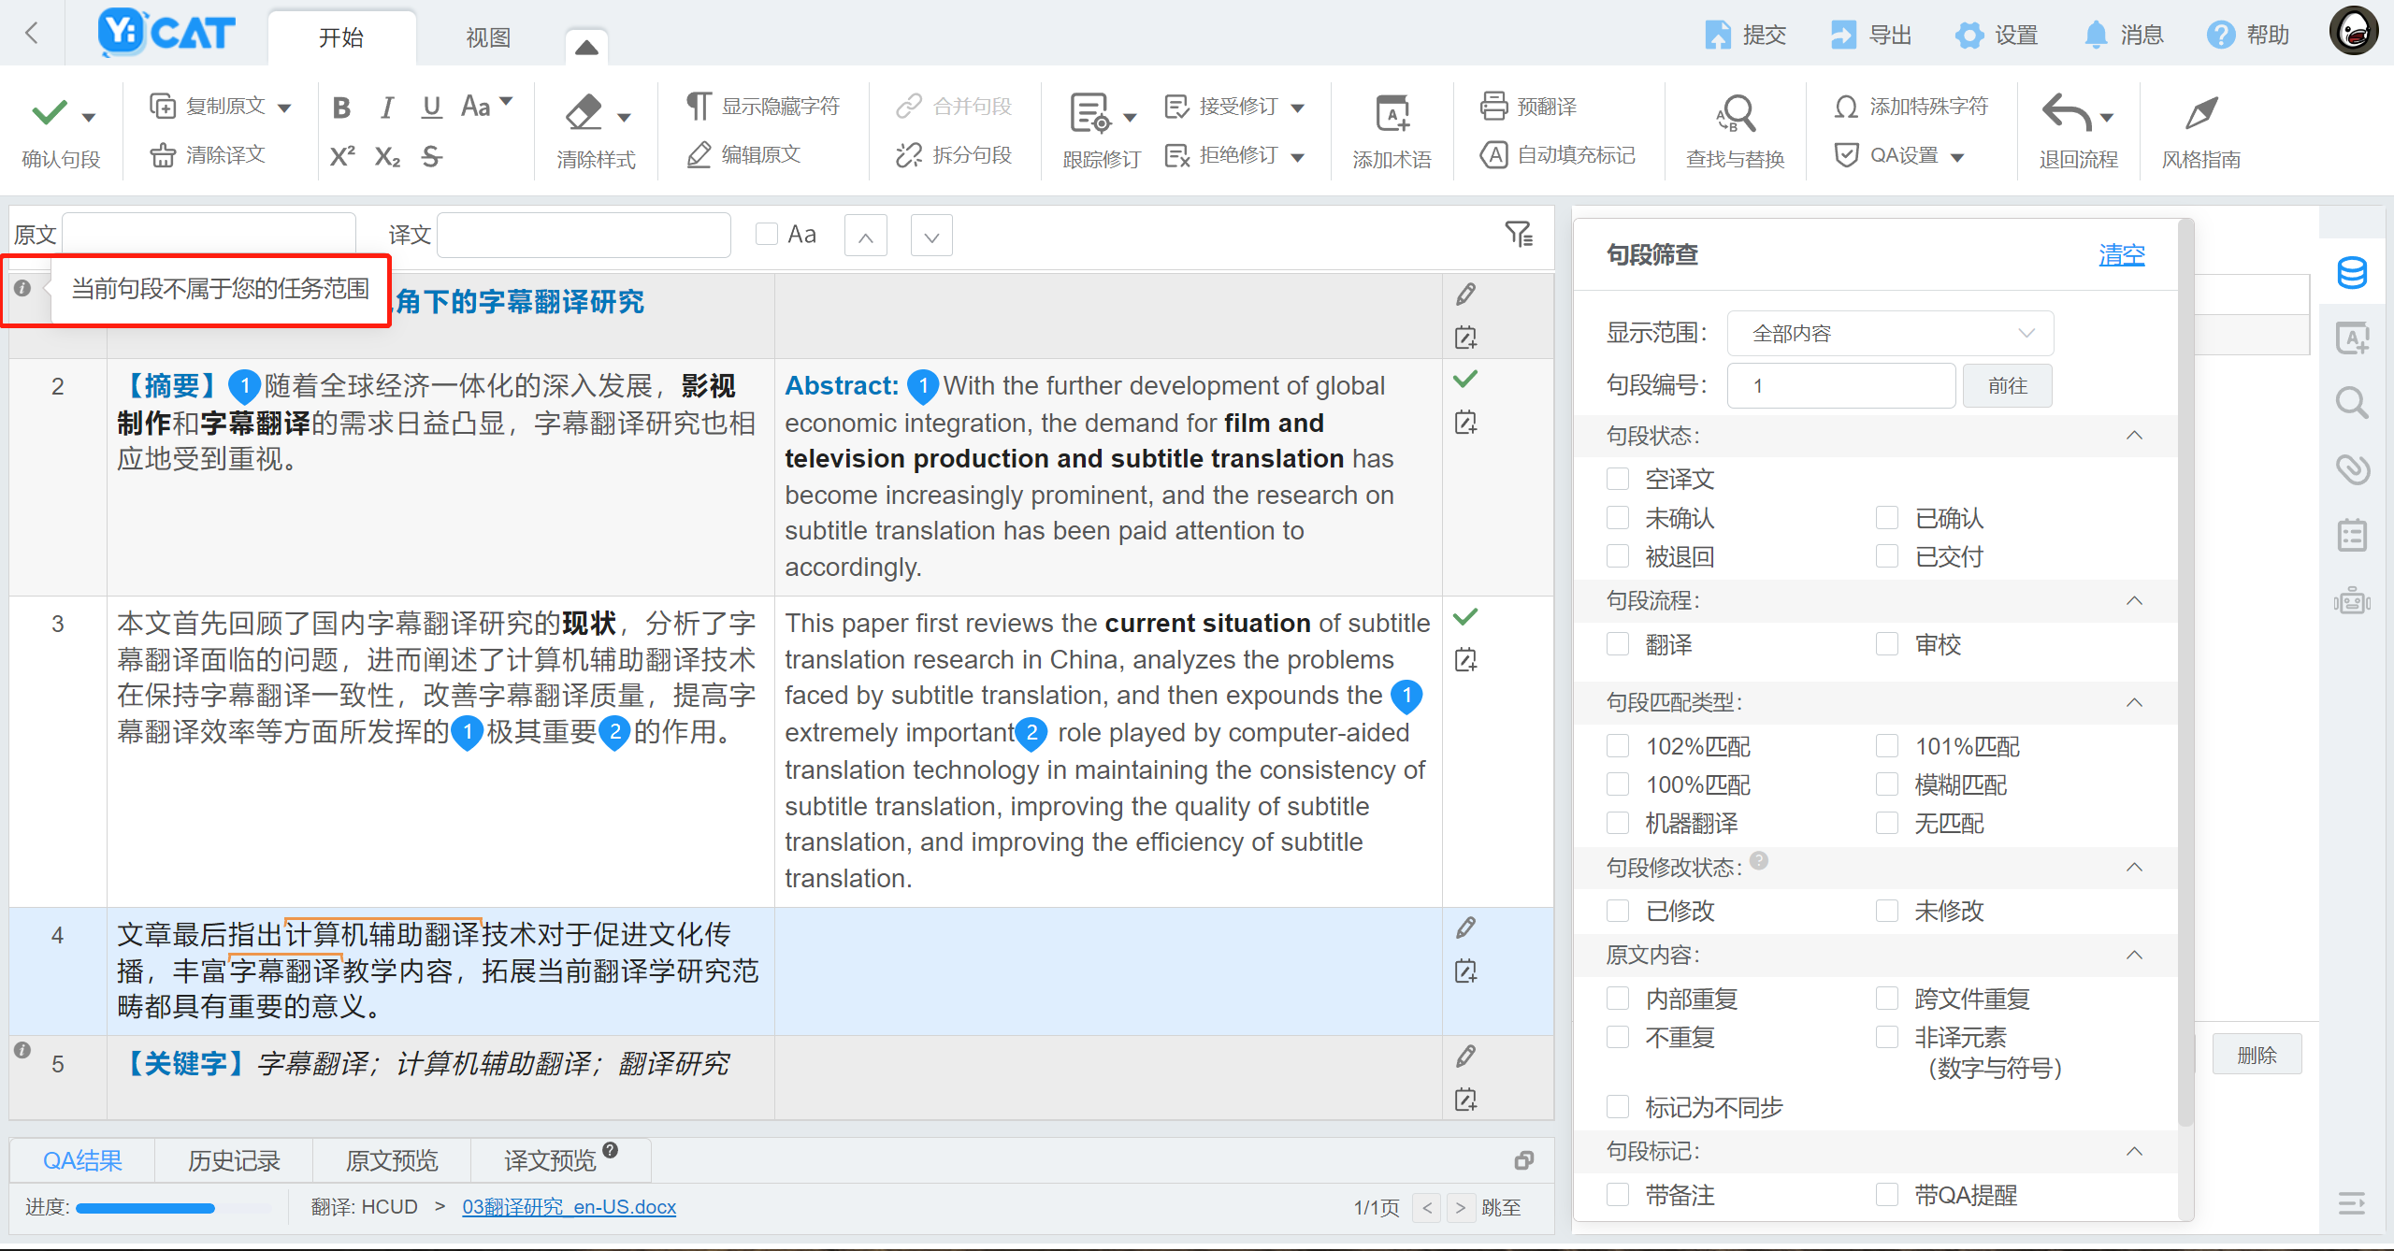Image resolution: width=2394 pixels, height=1251 pixels.
Task: Open the 显示范围 全部内容 dropdown
Action: (x=1889, y=333)
